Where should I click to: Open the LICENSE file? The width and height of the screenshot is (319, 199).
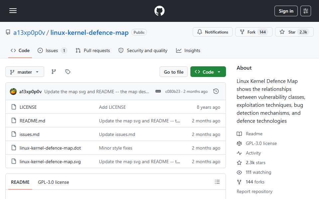pos(28,107)
